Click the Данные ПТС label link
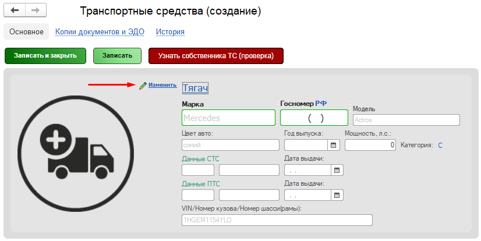Screen dimensions: 481x241 [201, 184]
